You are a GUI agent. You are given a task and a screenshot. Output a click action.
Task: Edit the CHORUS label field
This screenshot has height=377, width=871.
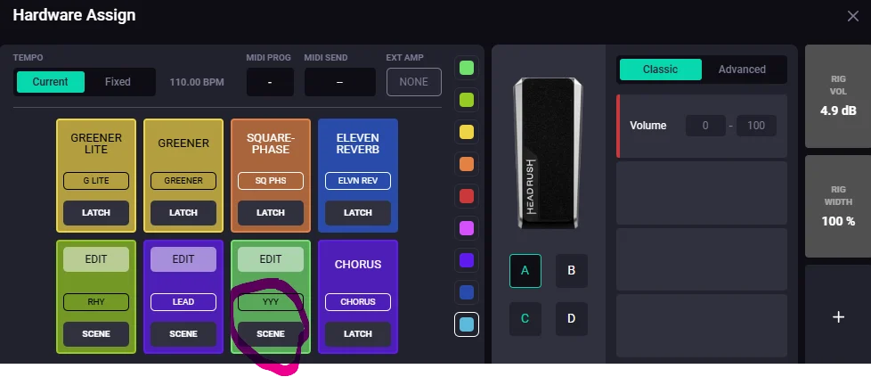point(358,302)
